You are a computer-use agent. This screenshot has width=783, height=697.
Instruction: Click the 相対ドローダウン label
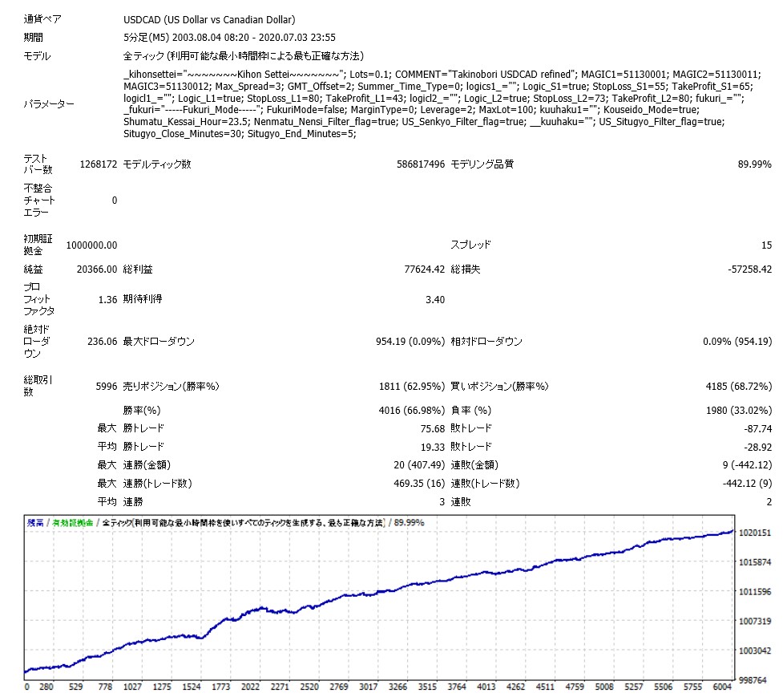click(486, 342)
